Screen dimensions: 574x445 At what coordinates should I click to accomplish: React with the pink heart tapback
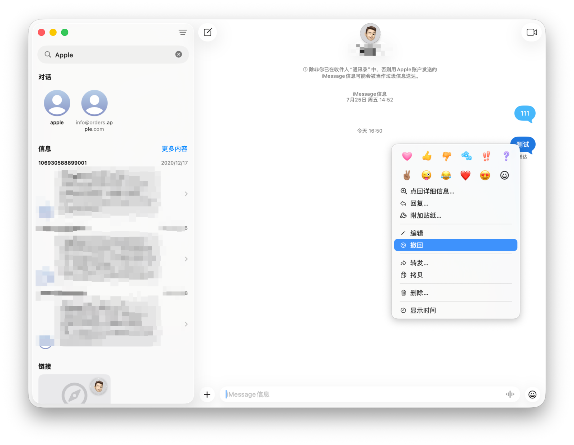click(407, 156)
